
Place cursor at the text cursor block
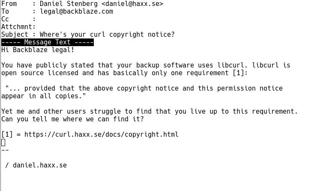pyautogui.click(x=3, y=142)
